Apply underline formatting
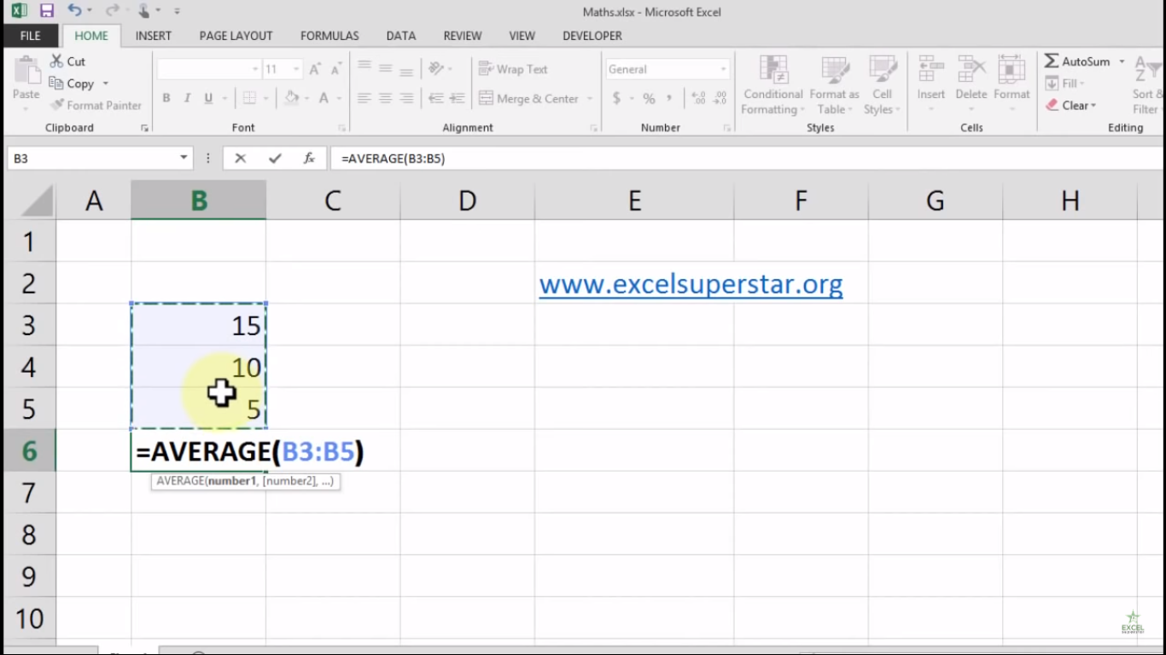 coord(208,98)
